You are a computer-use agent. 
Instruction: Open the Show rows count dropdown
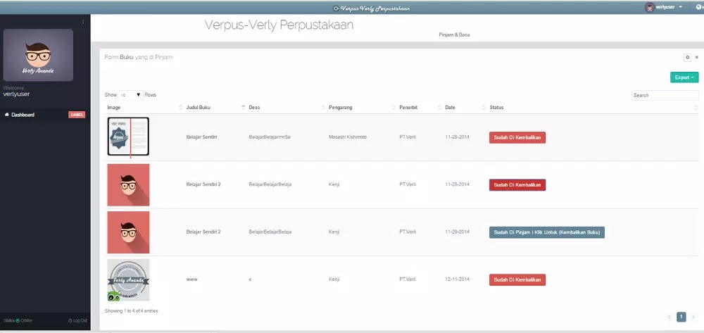(x=130, y=94)
